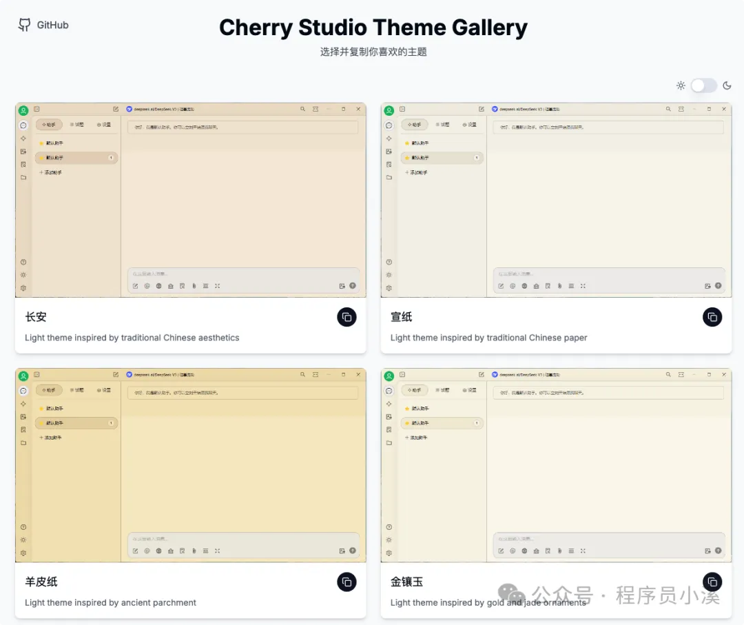Click the send button in 羊皮纸 preview
Viewport: 744px width, 625px height.
point(353,551)
